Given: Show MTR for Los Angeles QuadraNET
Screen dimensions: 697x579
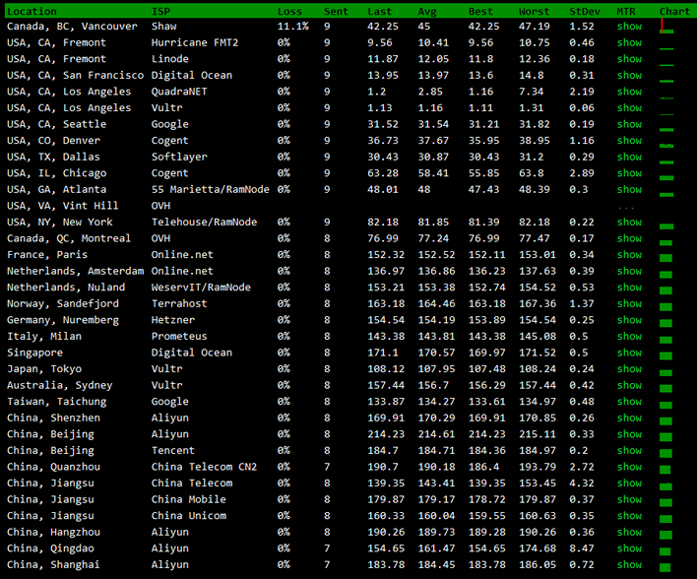Looking at the screenshot, I should (629, 92).
